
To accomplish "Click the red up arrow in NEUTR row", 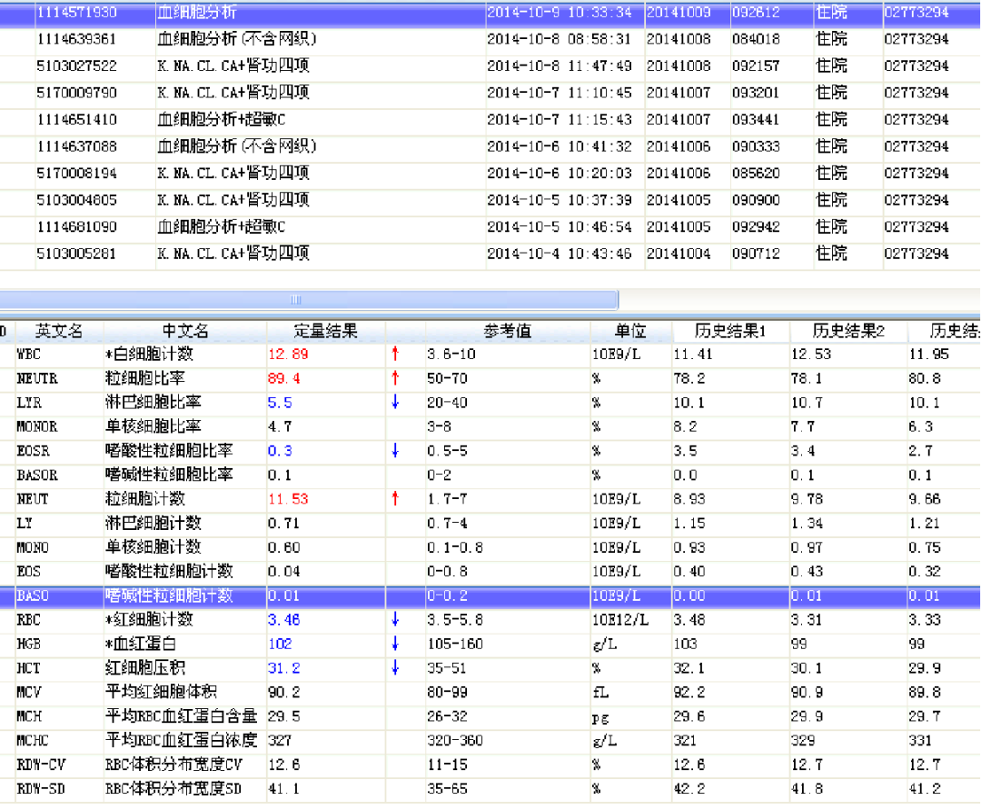I will (395, 378).
